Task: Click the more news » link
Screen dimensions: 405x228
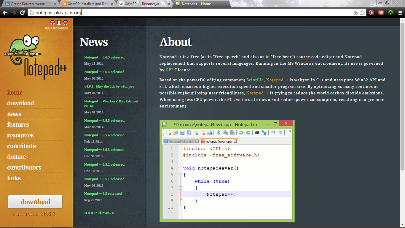Action: point(99,213)
